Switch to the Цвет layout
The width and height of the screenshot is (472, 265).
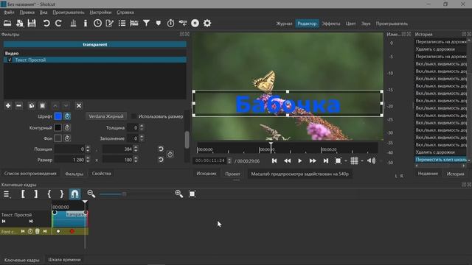350,24
